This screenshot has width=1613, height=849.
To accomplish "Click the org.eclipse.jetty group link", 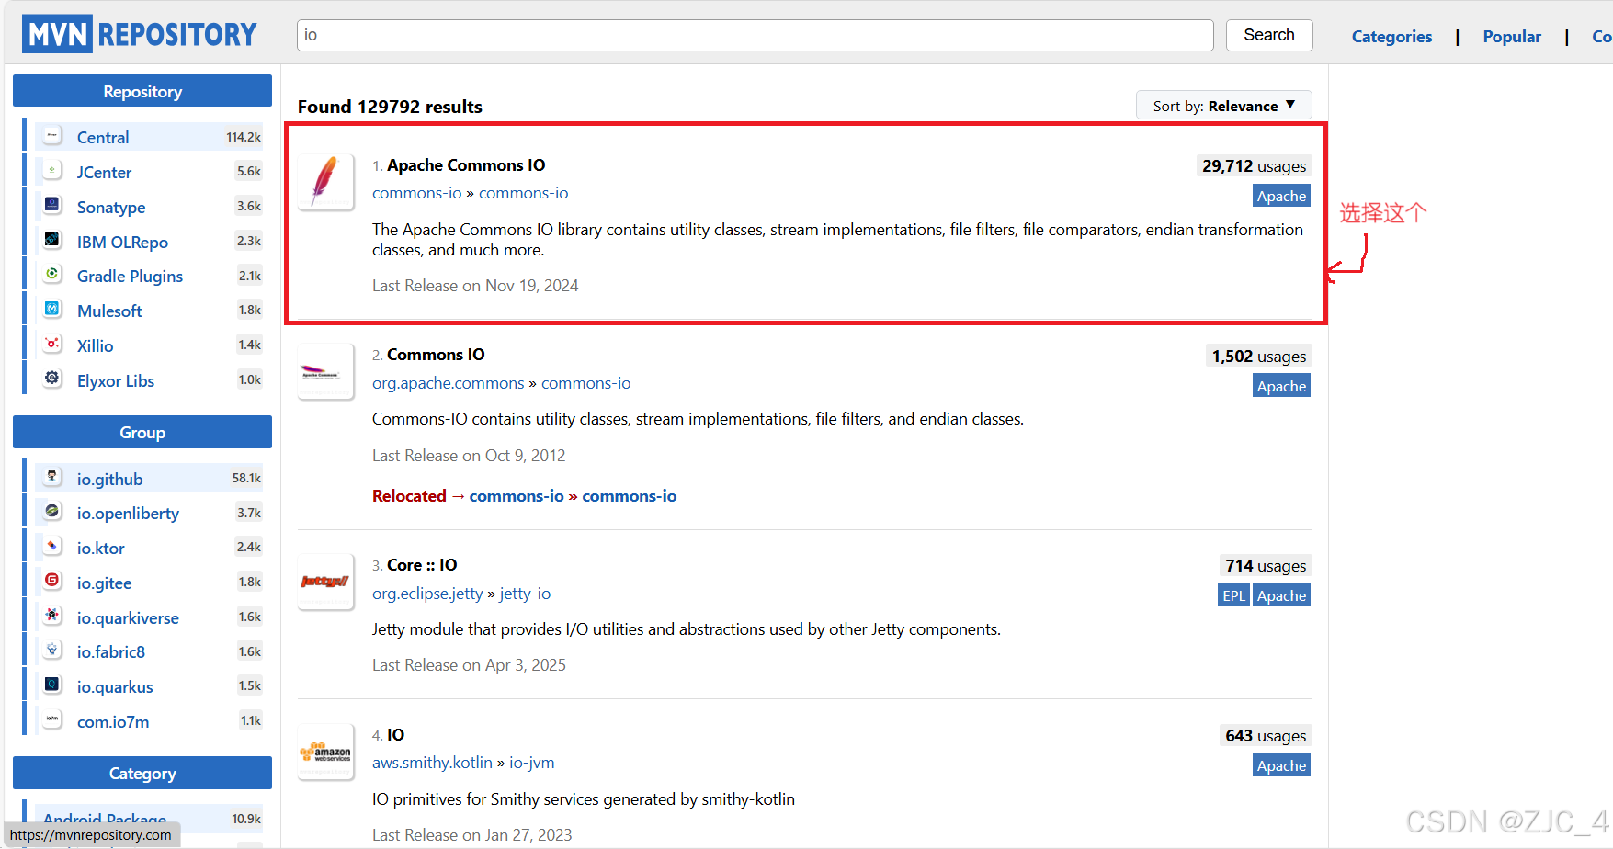I will point(427,594).
